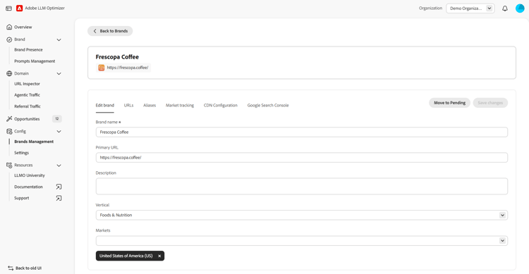Image resolution: width=529 pixels, height=274 pixels.
Task: Click the Opportunities wand icon
Action: click(9, 118)
